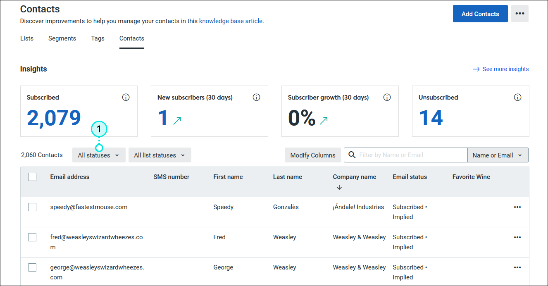Open the Name or Email filter dropdown

pos(498,155)
